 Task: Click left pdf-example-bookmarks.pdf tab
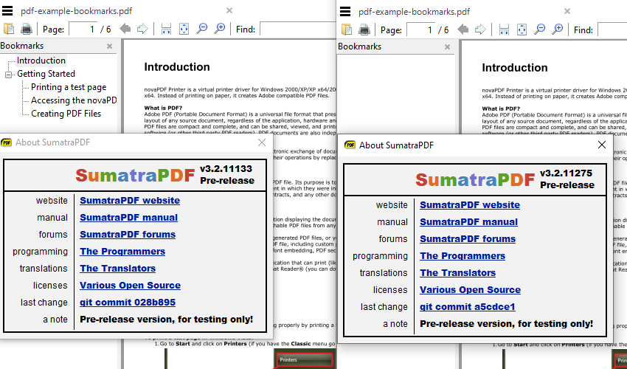(x=77, y=11)
